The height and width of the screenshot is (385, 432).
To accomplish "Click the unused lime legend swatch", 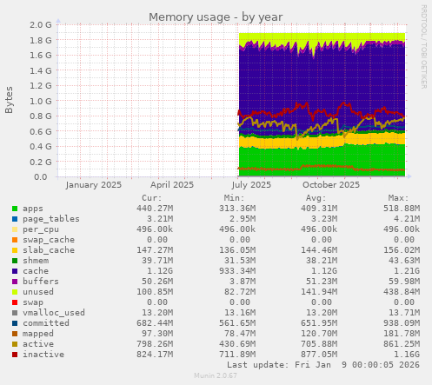I will tap(15, 292).
